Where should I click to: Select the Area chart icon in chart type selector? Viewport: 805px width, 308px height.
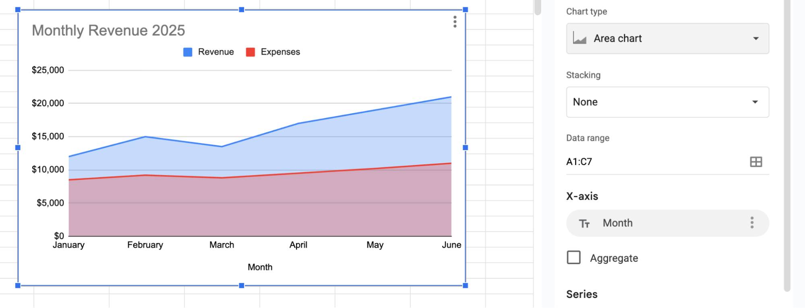pos(579,38)
